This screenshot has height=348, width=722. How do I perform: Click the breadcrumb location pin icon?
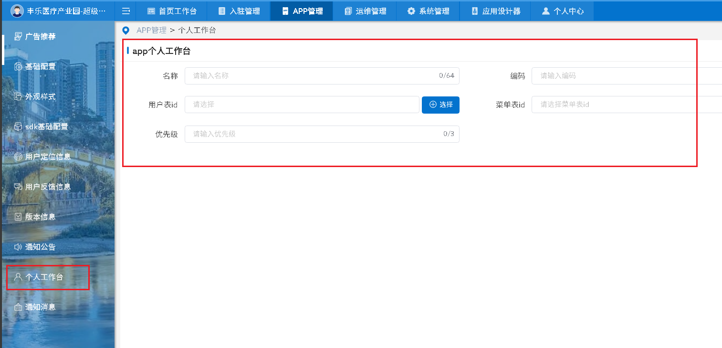point(126,31)
